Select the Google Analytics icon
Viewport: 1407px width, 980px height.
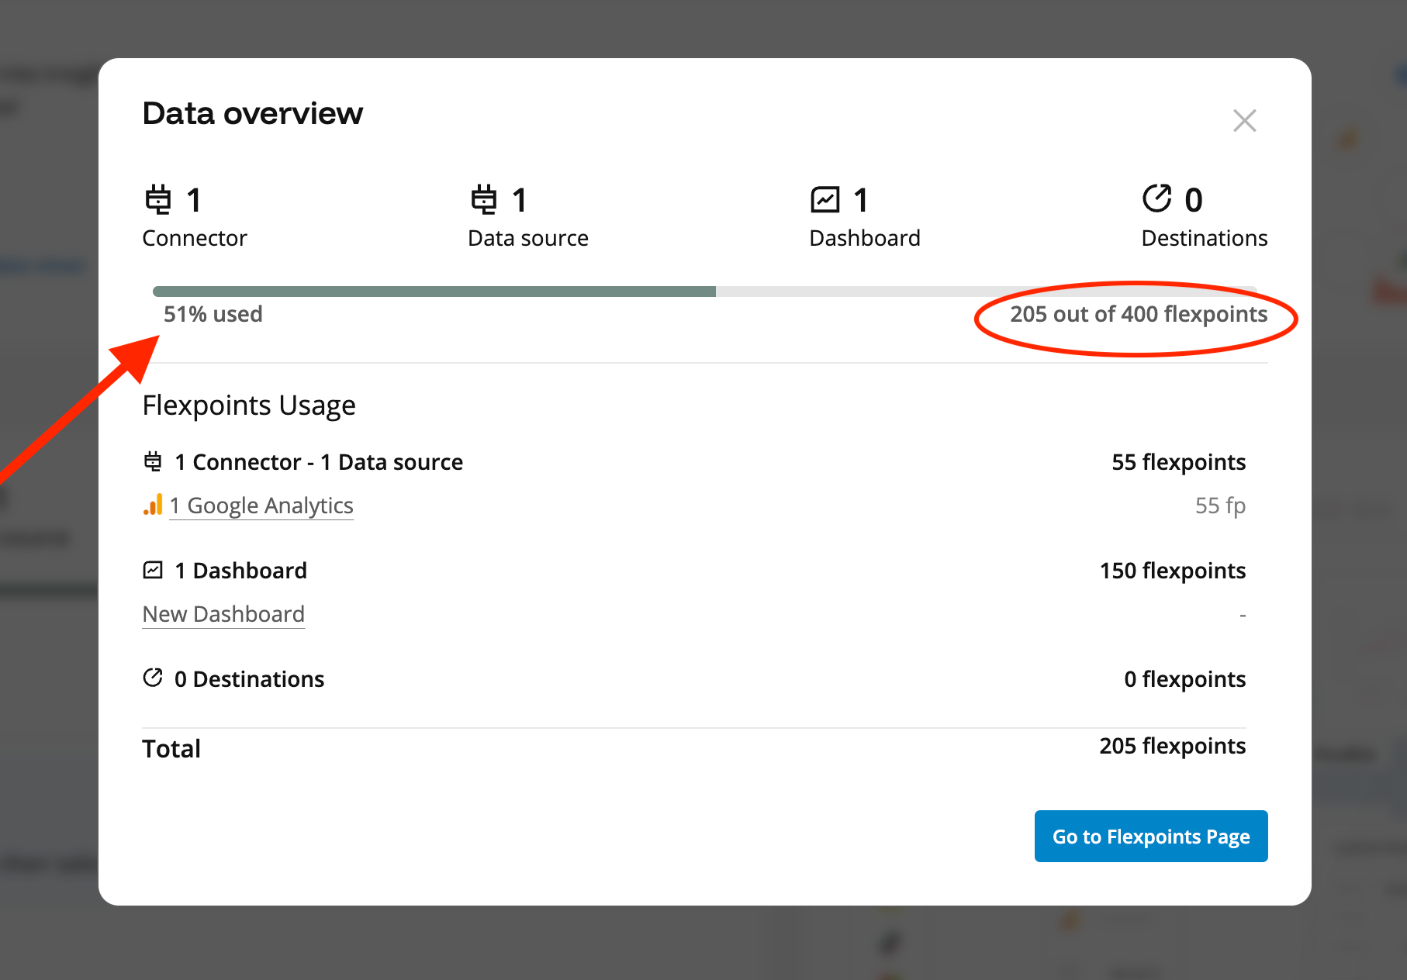[152, 506]
